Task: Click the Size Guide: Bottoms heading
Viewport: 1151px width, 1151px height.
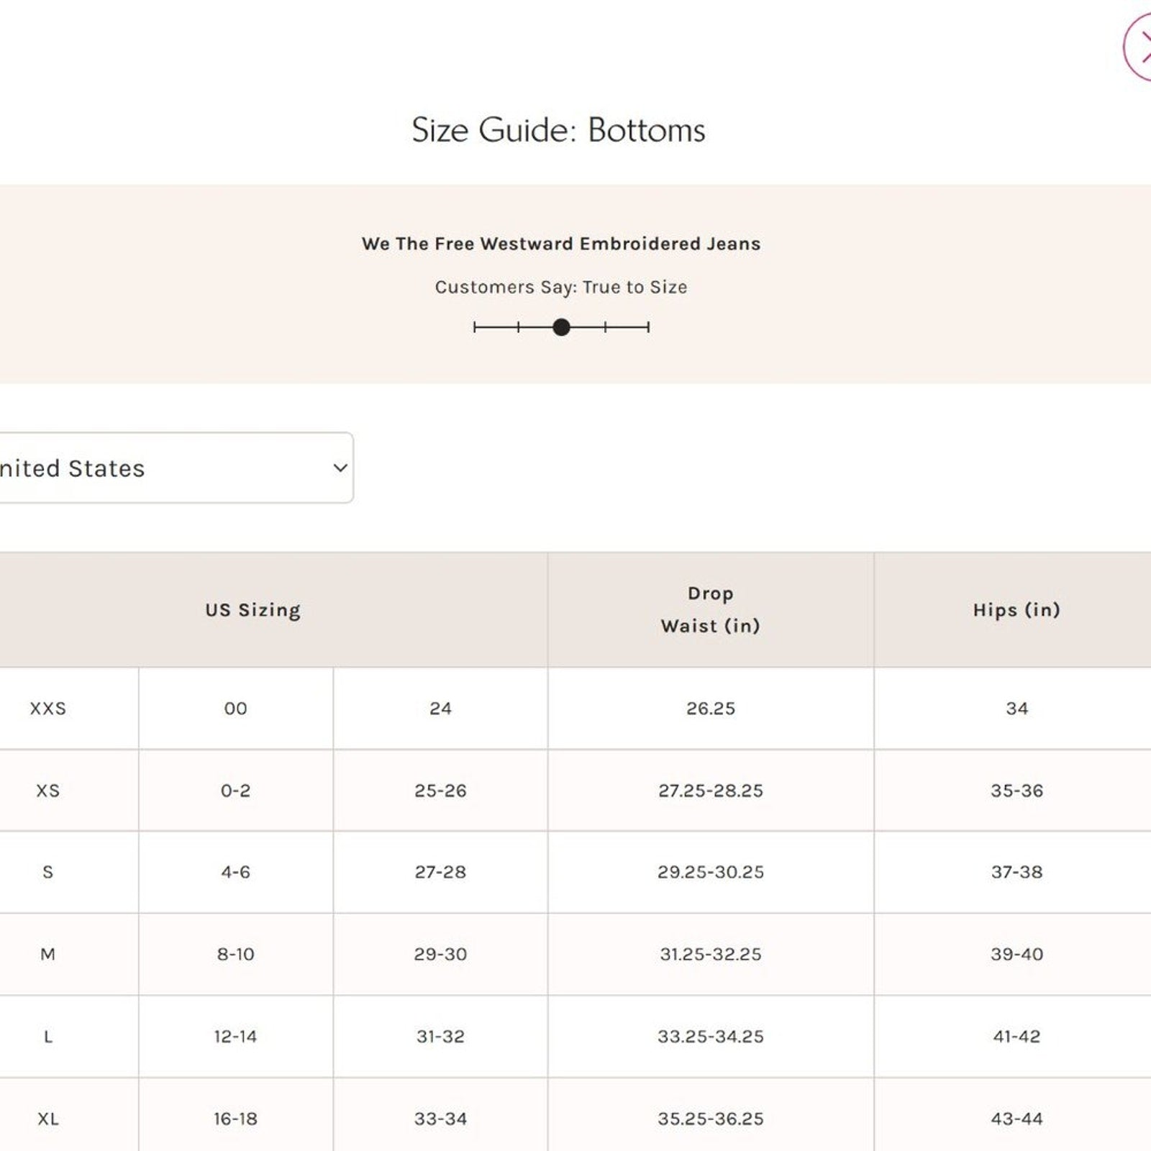Action: (x=558, y=130)
